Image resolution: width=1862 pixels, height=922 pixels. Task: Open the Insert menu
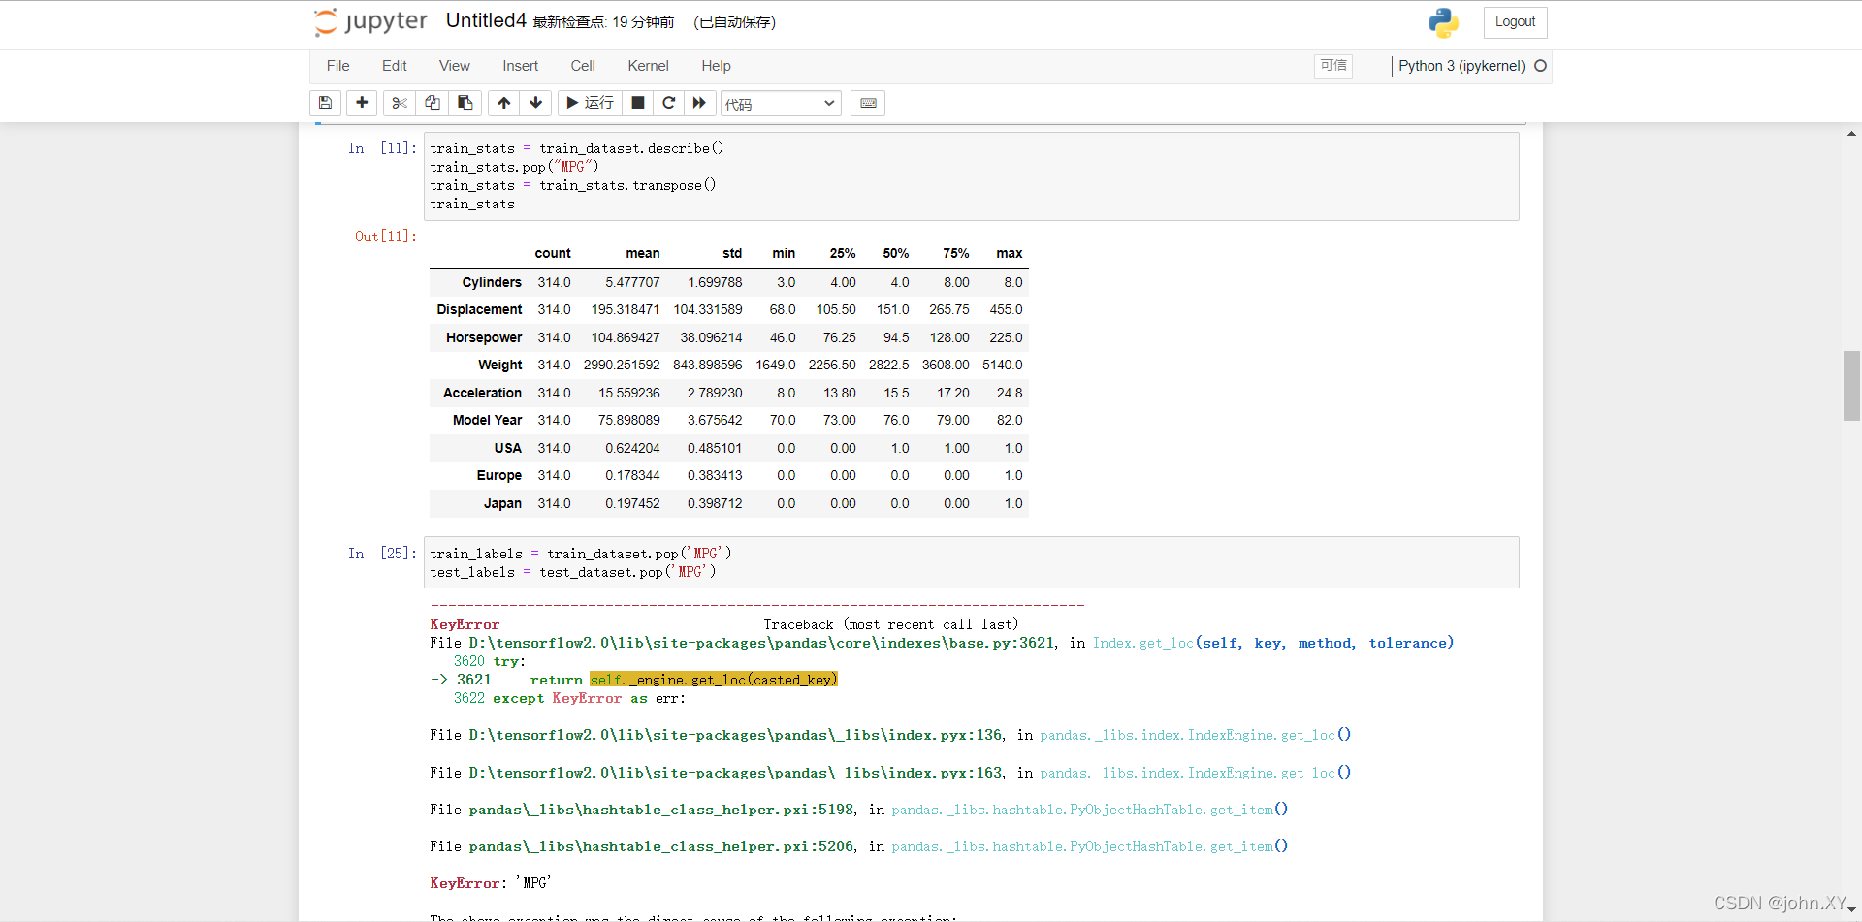(x=521, y=66)
